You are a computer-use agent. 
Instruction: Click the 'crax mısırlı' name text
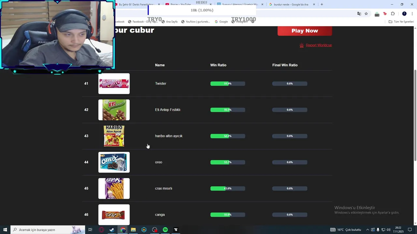[x=164, y=188]
